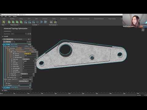Click the Output row at panel bottom
147x110 pixels.
tap(5, 90)
